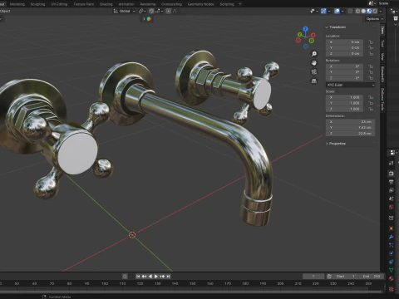Toggle lock on Location Y

pyautogui.click(x=371, y=48)
